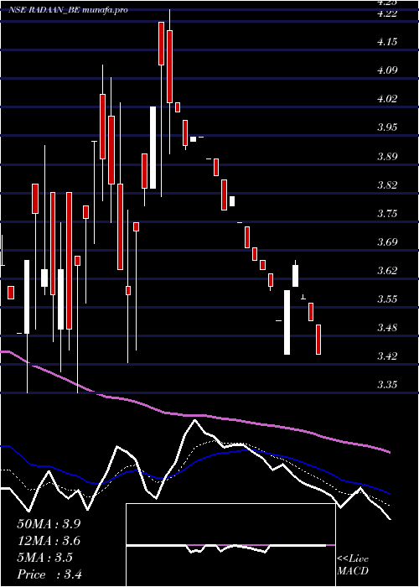Image resolution: width=419 pixels, height=587 pixels.
Task: Click the 3.55 price axis label
Action: [x=387, y=299]
